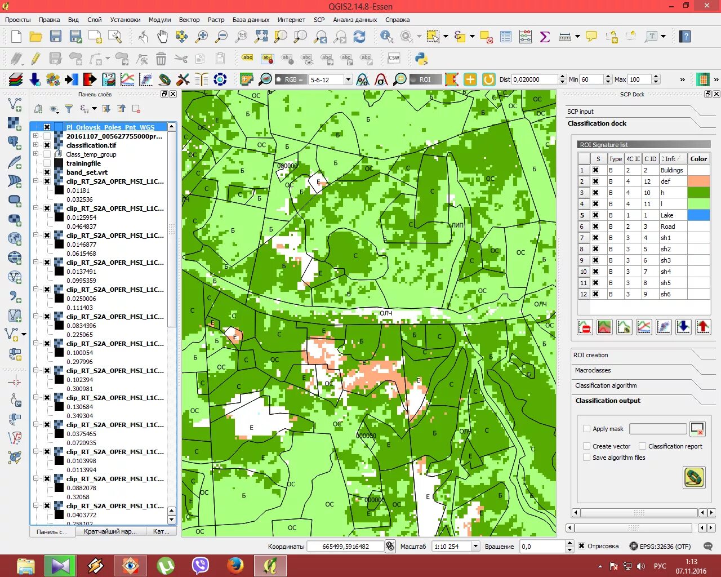The width and height of the screenshot is (721, 577).
Task: Open the Растр menu
Action: tap(216, 20)
